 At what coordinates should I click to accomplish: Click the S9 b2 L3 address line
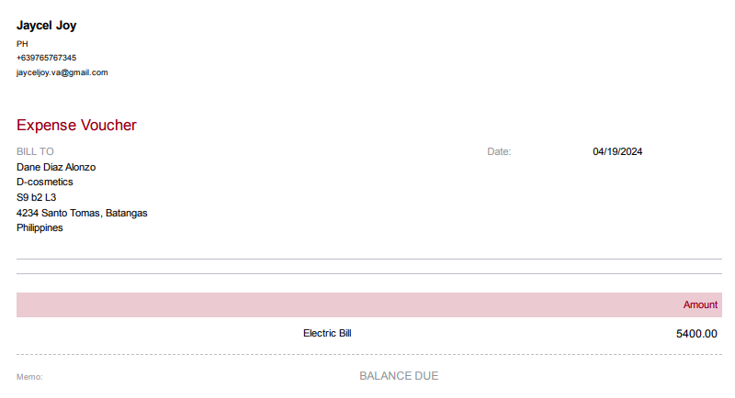coord(37,197)
